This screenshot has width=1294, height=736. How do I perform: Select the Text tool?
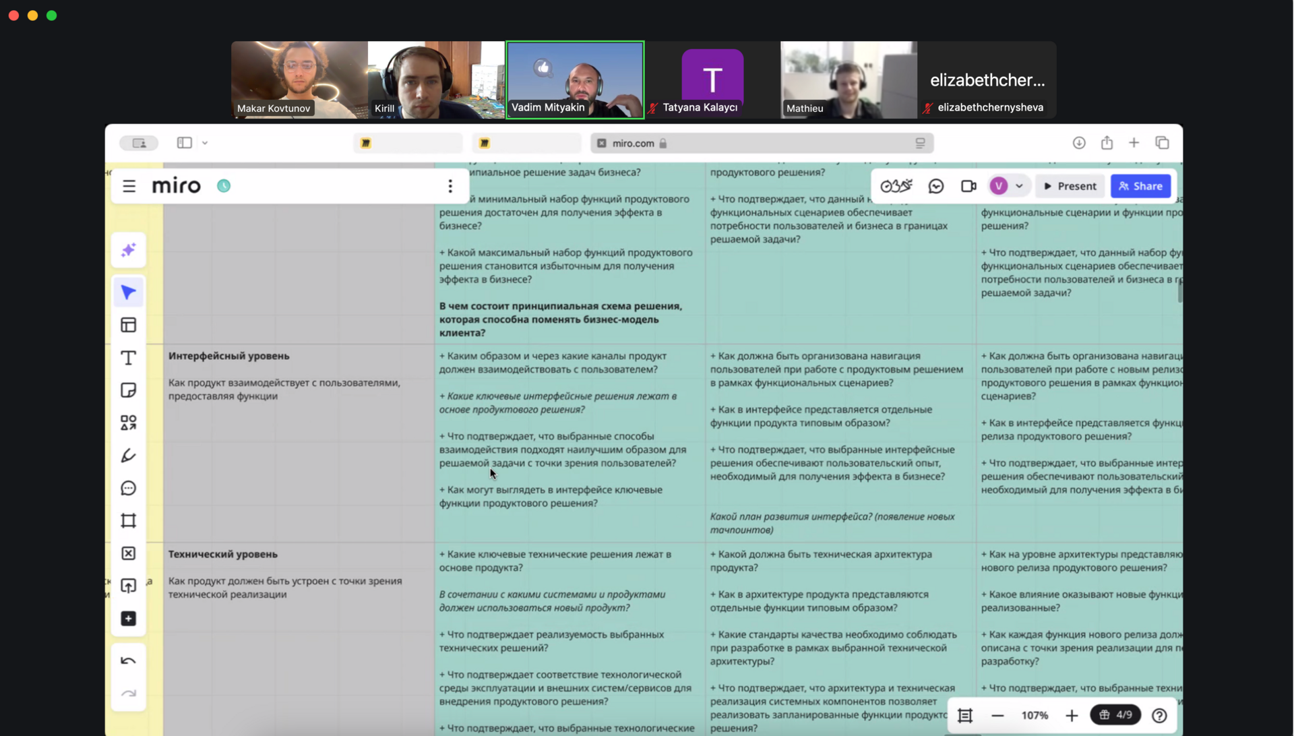coord(128,358)
